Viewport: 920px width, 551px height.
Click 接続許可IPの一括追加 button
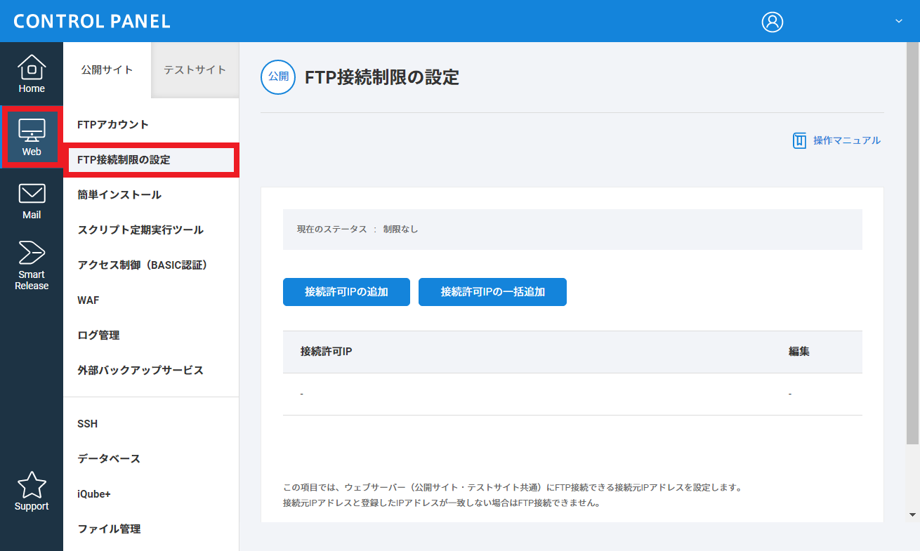pos(492,292)
